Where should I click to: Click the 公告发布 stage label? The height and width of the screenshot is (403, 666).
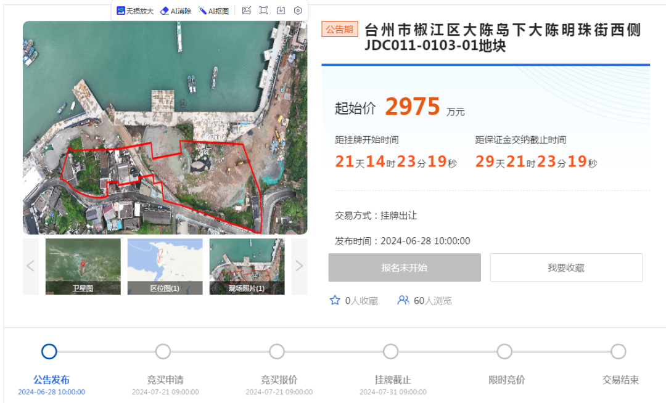pos(51,380)
